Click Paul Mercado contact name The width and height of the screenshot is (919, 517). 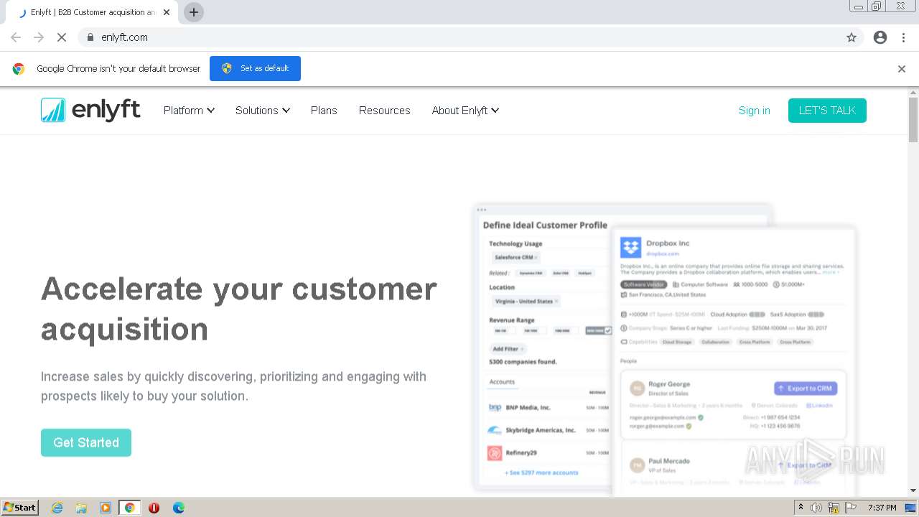click(x=669, y=461)
